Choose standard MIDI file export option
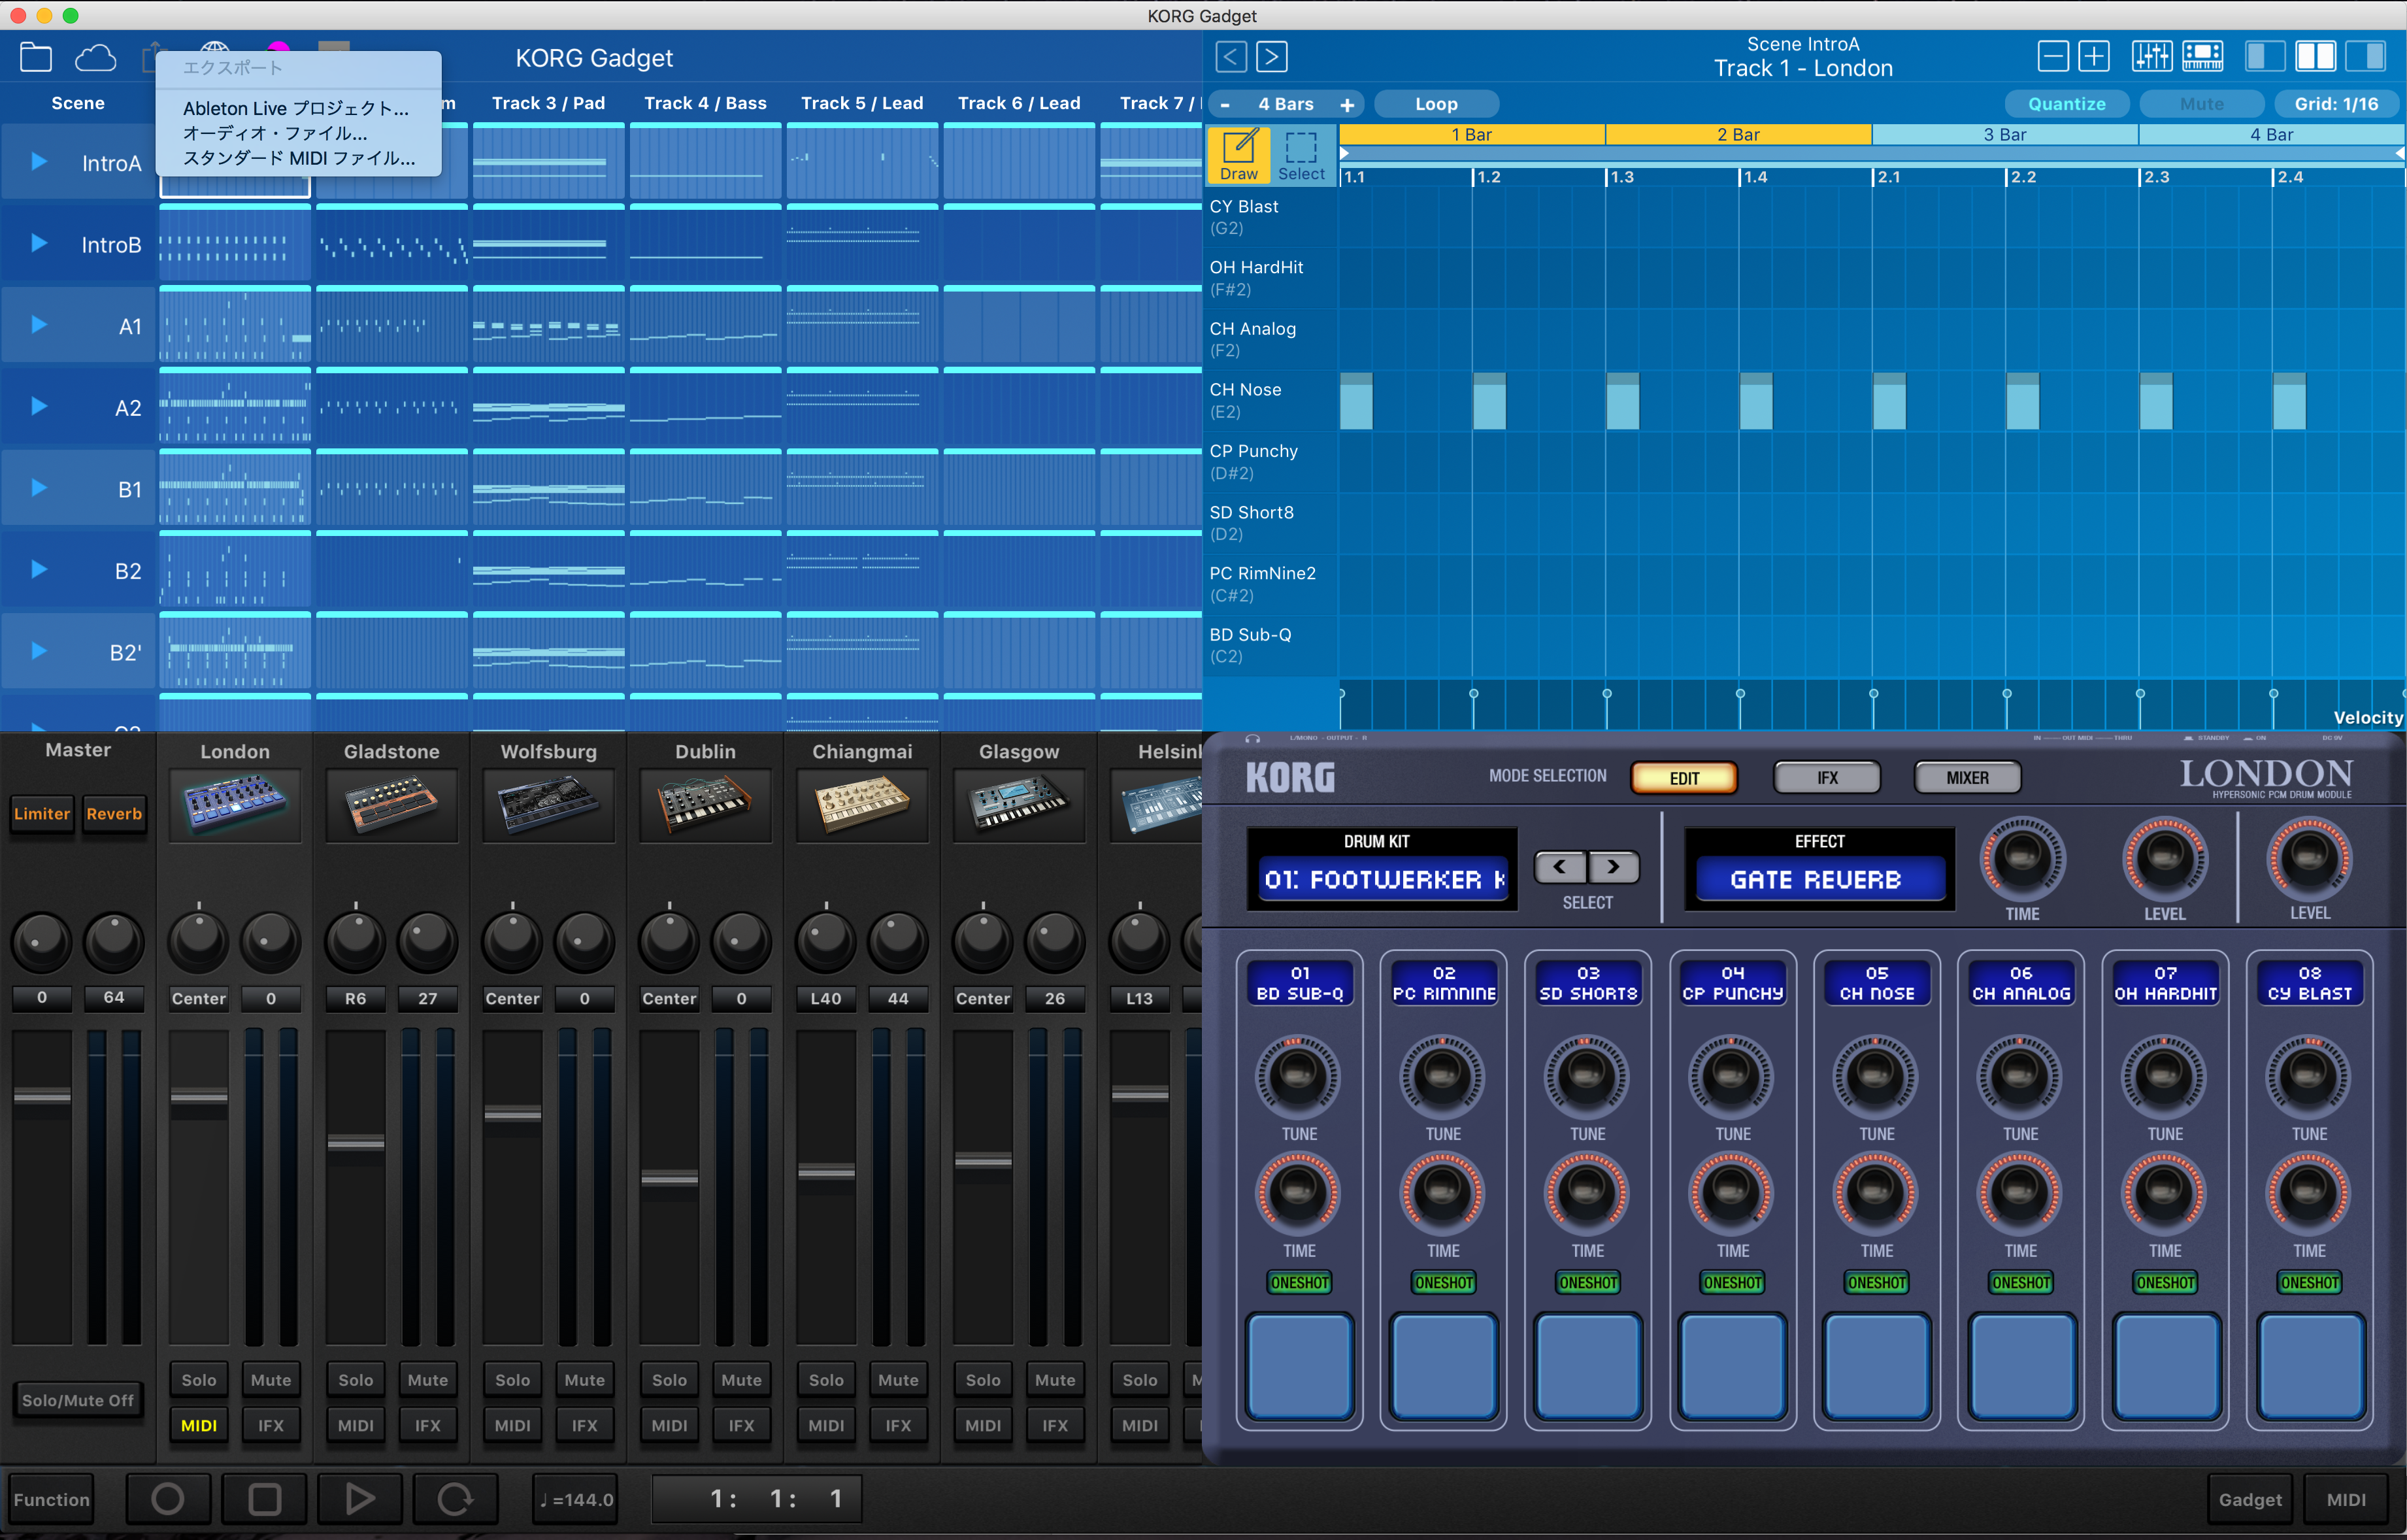The image size is (2407, 1540). click(x=299, y=158)
